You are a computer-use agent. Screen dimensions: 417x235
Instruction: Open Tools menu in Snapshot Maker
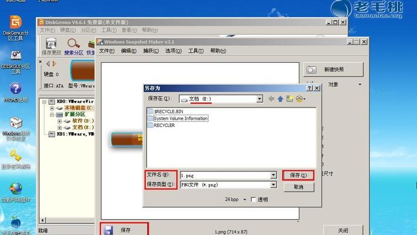click(196, 51)
